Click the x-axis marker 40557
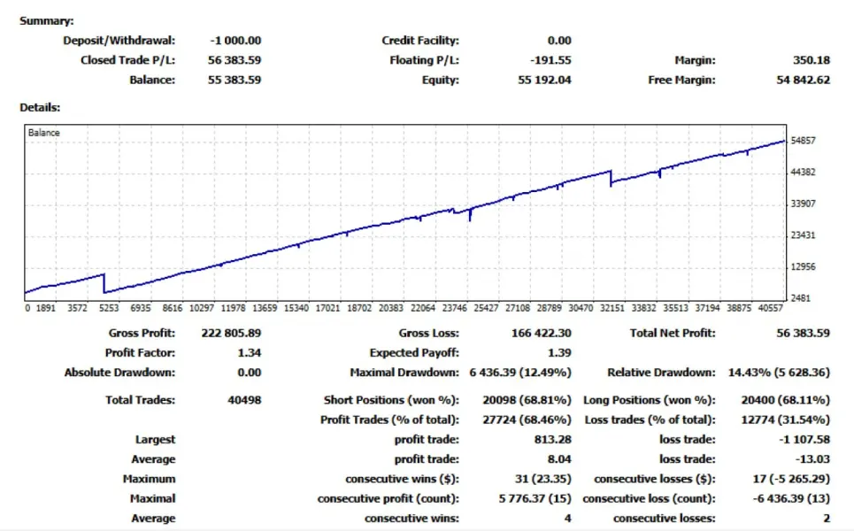 point(770,308)
